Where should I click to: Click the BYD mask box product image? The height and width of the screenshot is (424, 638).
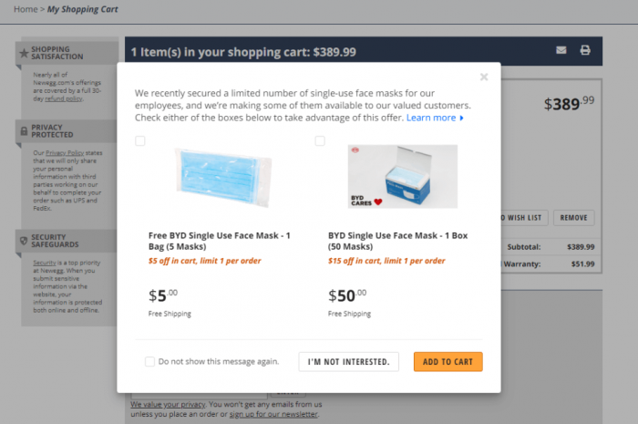click(x=402, y=177)
